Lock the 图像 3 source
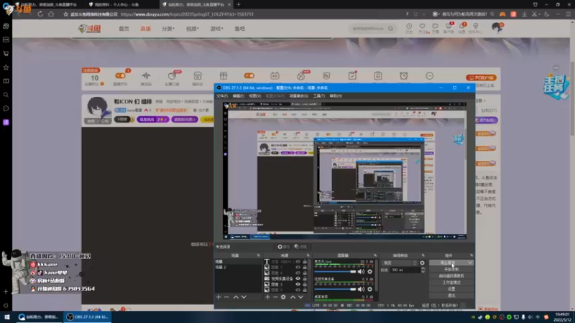 click(x=305, y=284)
